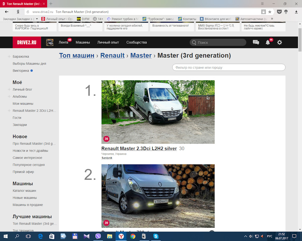Expand Барахолка plus in sidebar
This screenshot has height=241, width=302.
(x=9, y=56)
